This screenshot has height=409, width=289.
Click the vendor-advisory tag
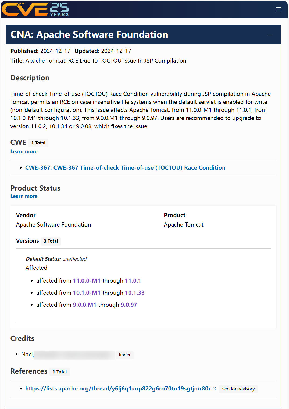click(238, 389)
